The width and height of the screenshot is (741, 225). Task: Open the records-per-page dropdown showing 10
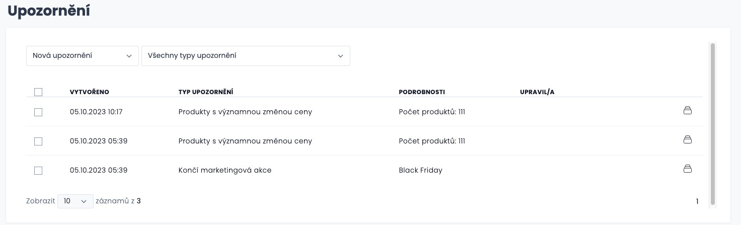pyautogui.click(x=76, y=201)
